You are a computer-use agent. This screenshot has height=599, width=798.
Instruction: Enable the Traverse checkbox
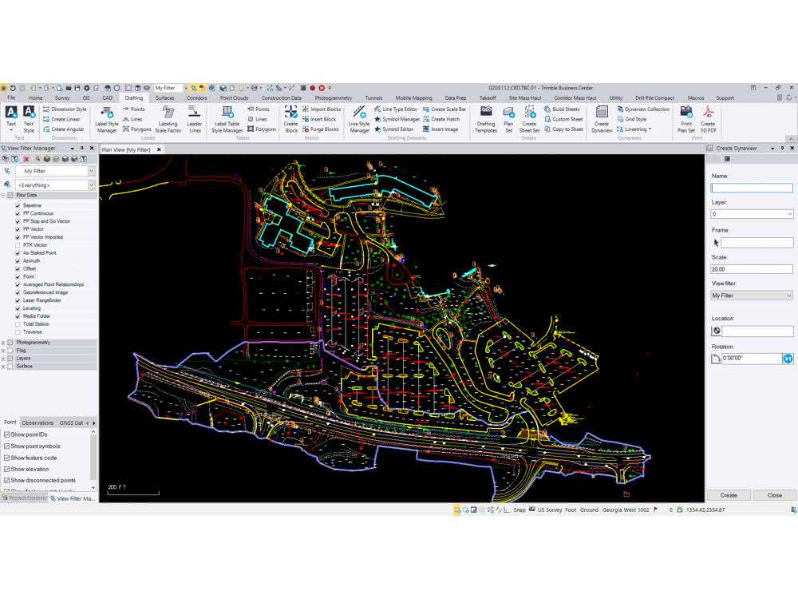(18, 332)
